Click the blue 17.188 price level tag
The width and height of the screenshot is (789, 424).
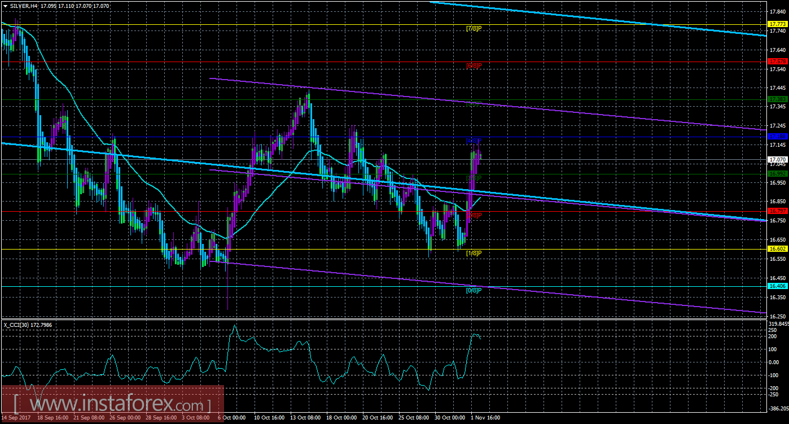coord(777,137)
